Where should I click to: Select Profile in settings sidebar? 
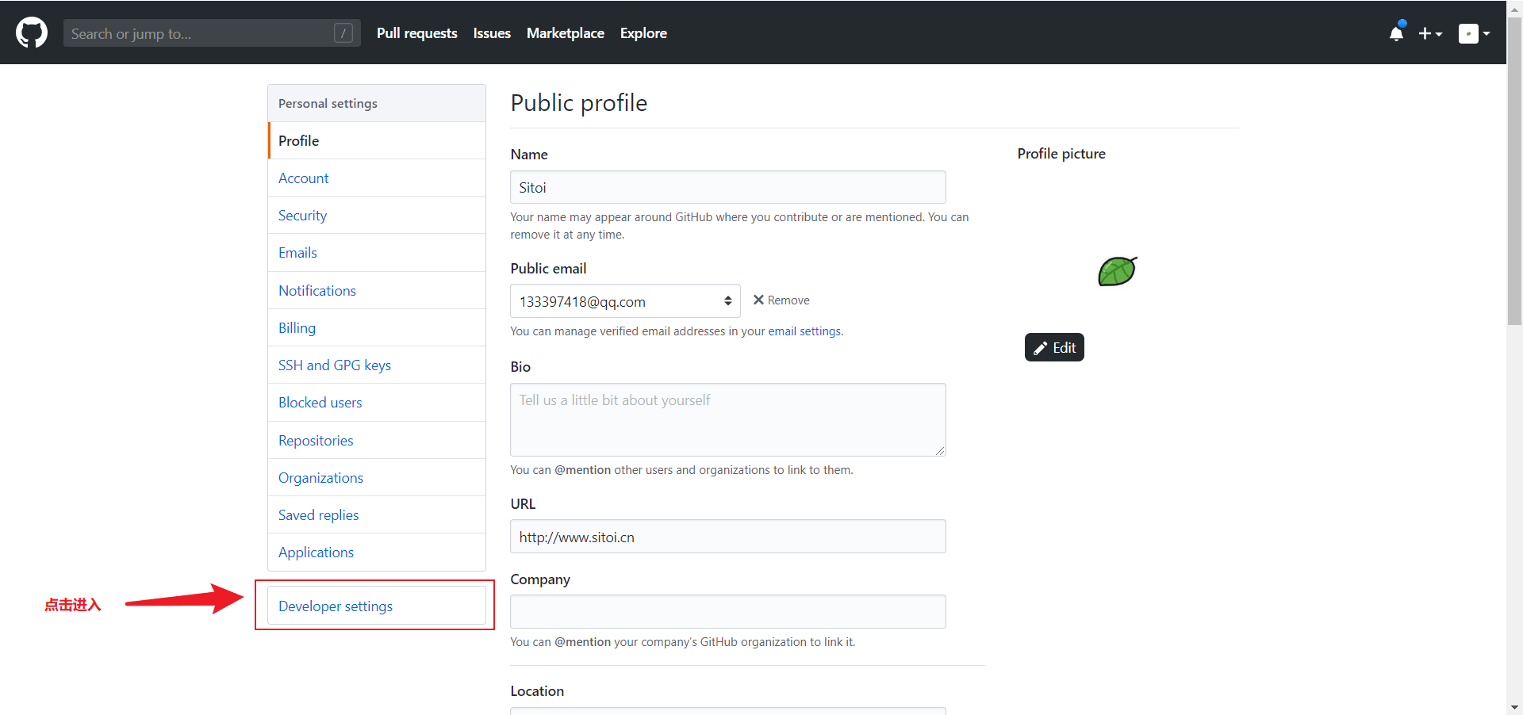pos(377,140)
